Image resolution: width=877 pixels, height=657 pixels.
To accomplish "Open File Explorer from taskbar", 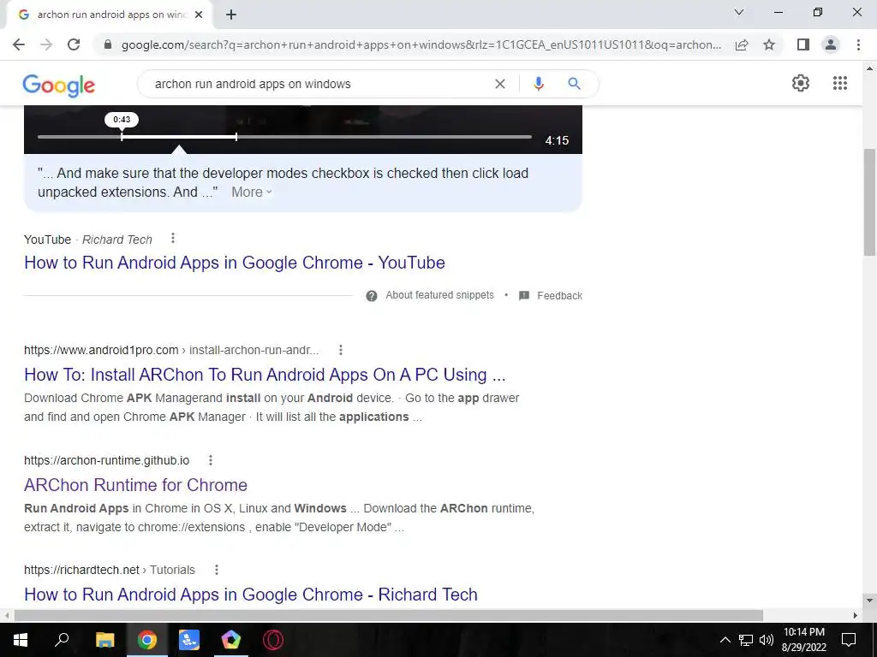I will coord(104,640).
